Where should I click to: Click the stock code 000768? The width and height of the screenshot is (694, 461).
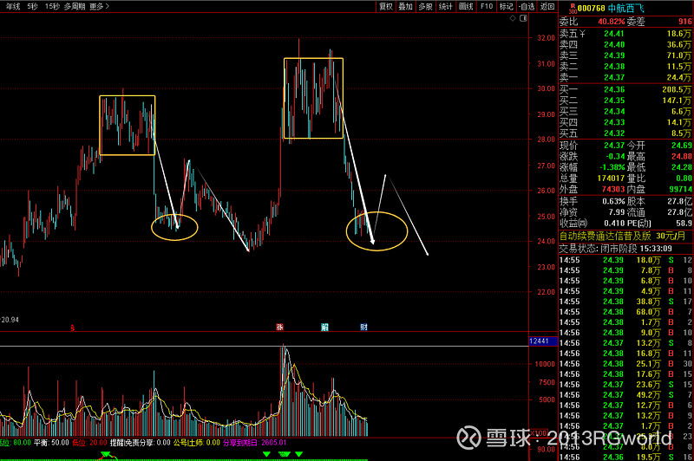[x=592, y=9]
